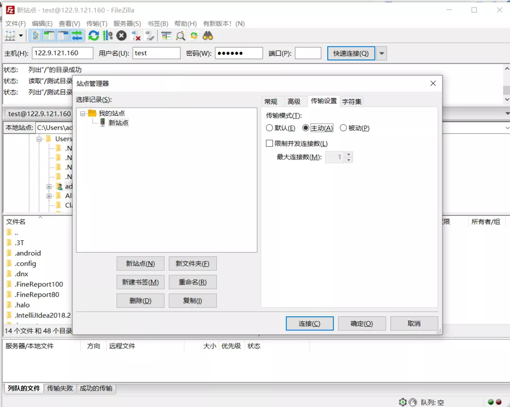This screenshot has width=510, height=407.
Task: Enable the 限制并发连接数 checkbox
Action: (x=270, y=144)
